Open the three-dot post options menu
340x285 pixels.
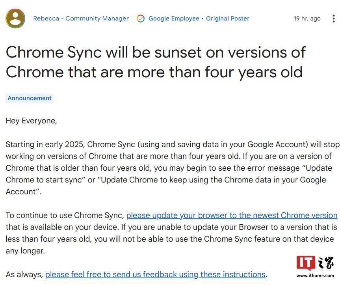pos(334,19)
